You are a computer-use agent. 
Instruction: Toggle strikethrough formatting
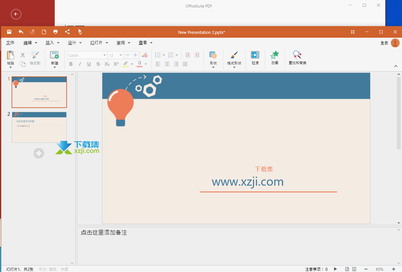(98, 64)
